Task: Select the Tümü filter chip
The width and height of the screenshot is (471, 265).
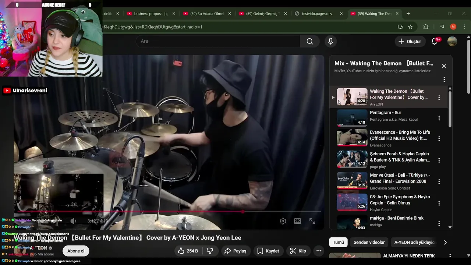Action: pyautogui.click(x=338, y=242)
